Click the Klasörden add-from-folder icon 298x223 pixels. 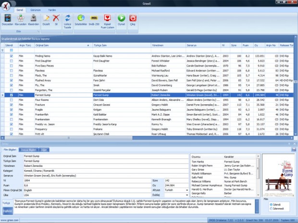click(34, 18)
